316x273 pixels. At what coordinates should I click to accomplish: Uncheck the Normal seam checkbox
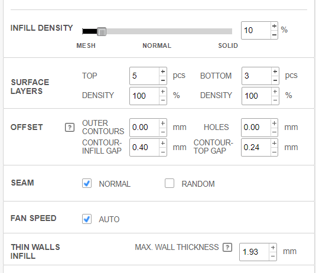[x=87, y=183]
